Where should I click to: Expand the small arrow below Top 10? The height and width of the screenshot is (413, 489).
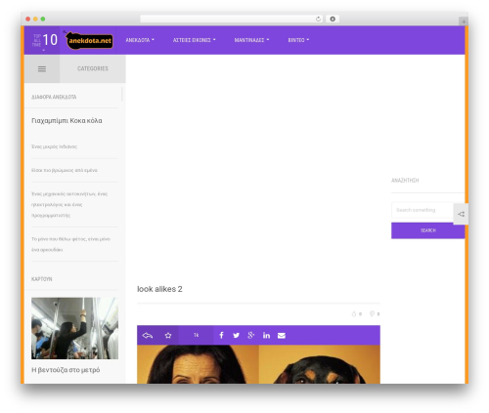[44, 51]
